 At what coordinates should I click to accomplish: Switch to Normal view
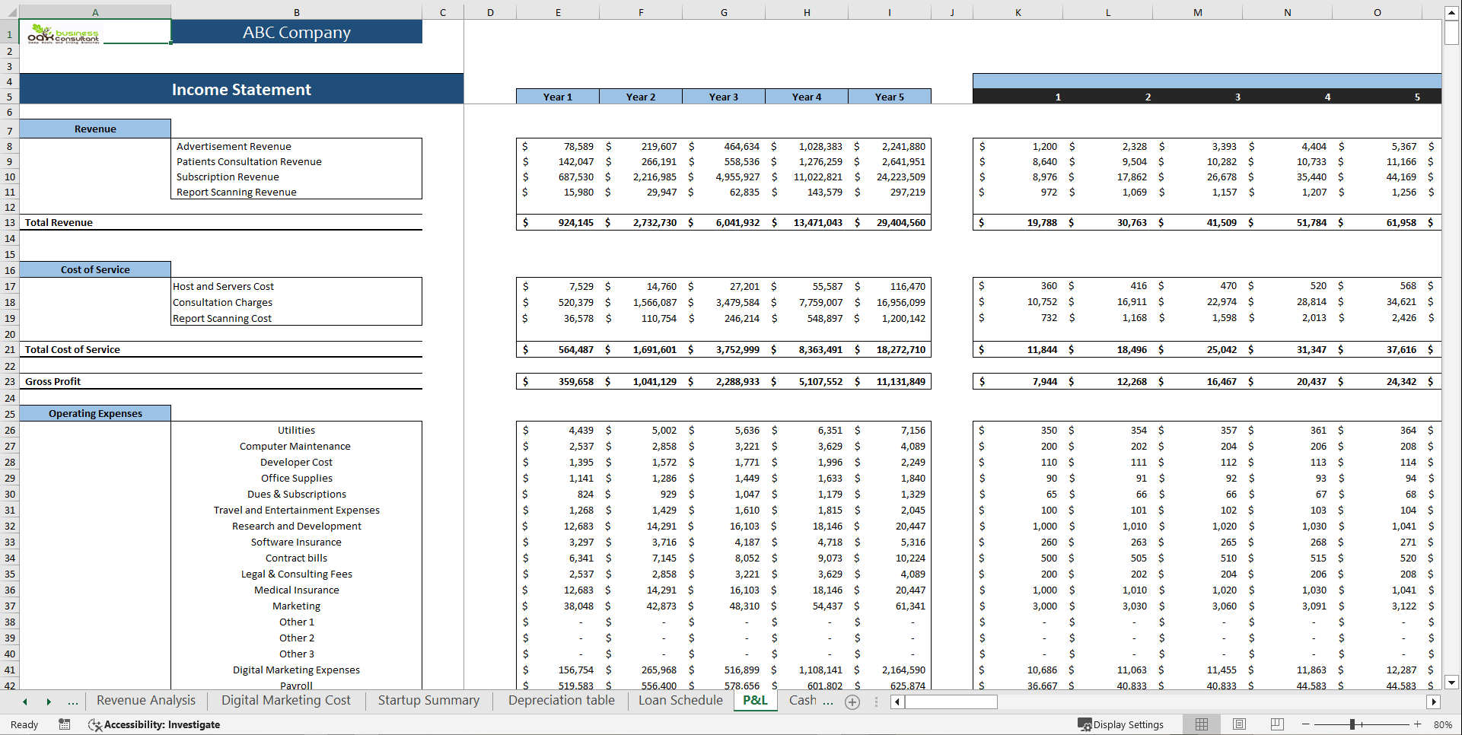coord(1201,724)
